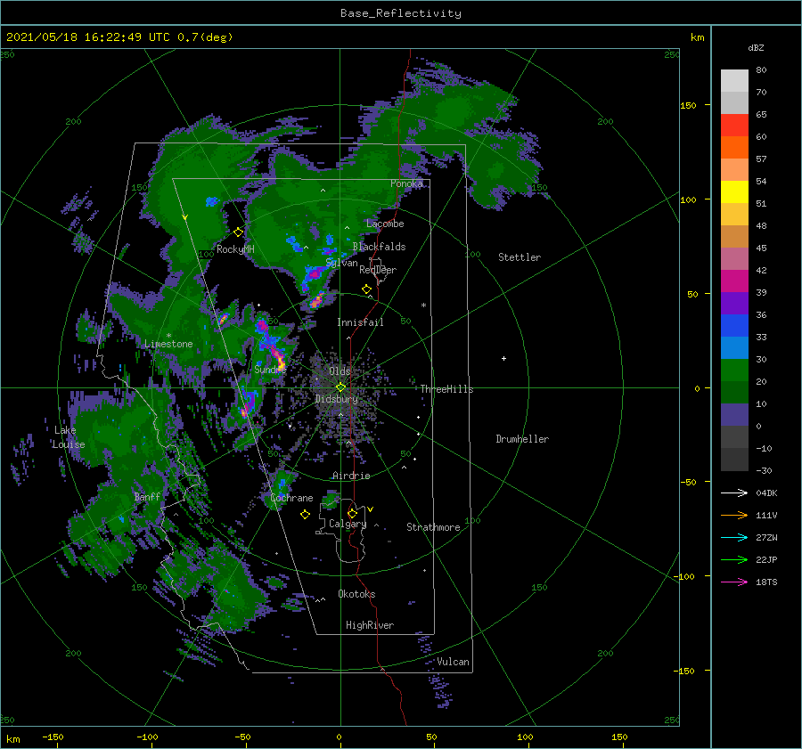802x749 pixels.
Task: Click the Ponoka label
Action: pos(406,183)
